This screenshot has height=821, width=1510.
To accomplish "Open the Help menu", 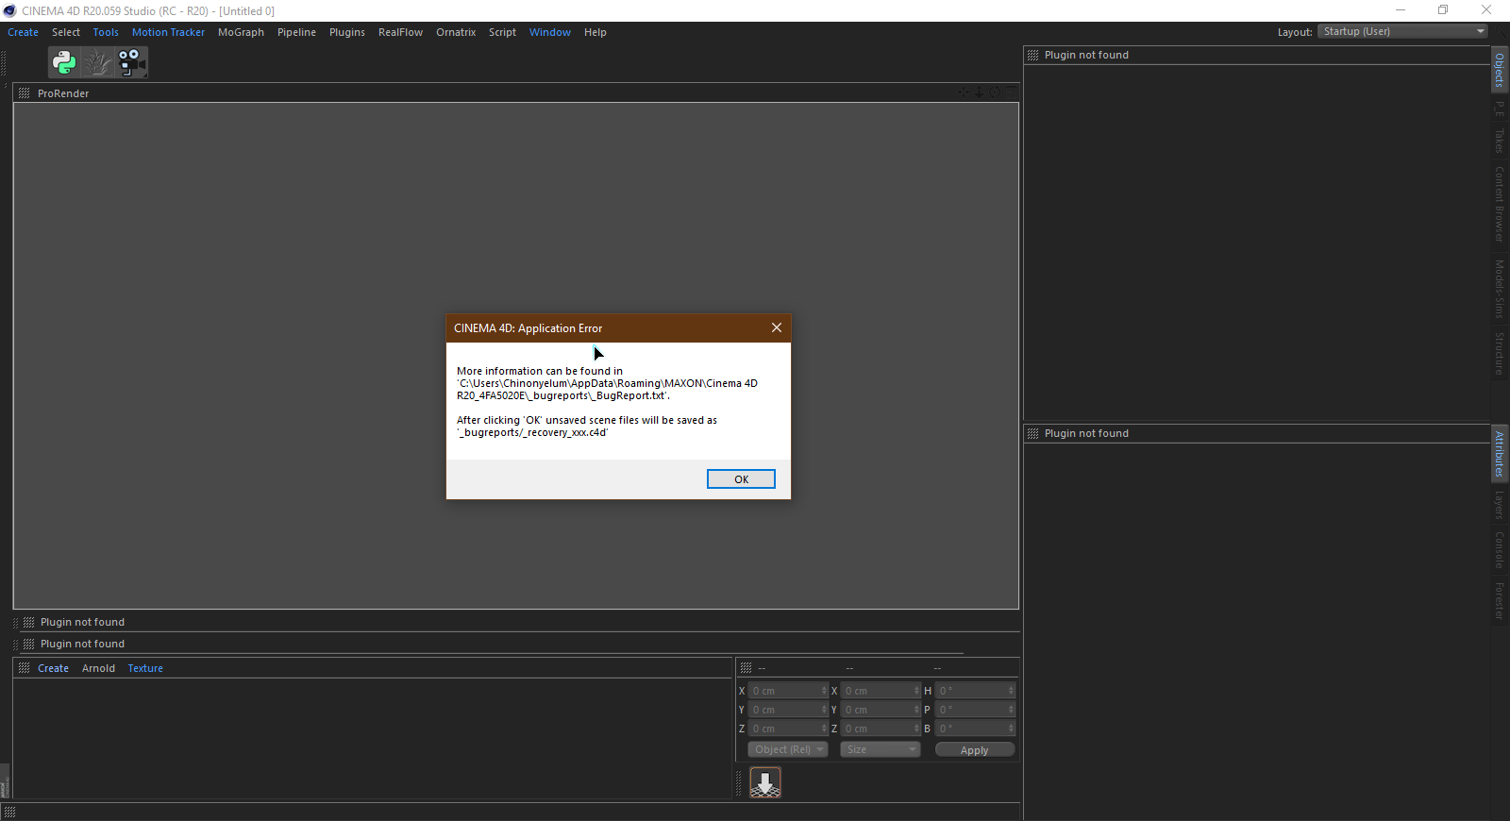I will pyautogui.click(x=595, y=32).
